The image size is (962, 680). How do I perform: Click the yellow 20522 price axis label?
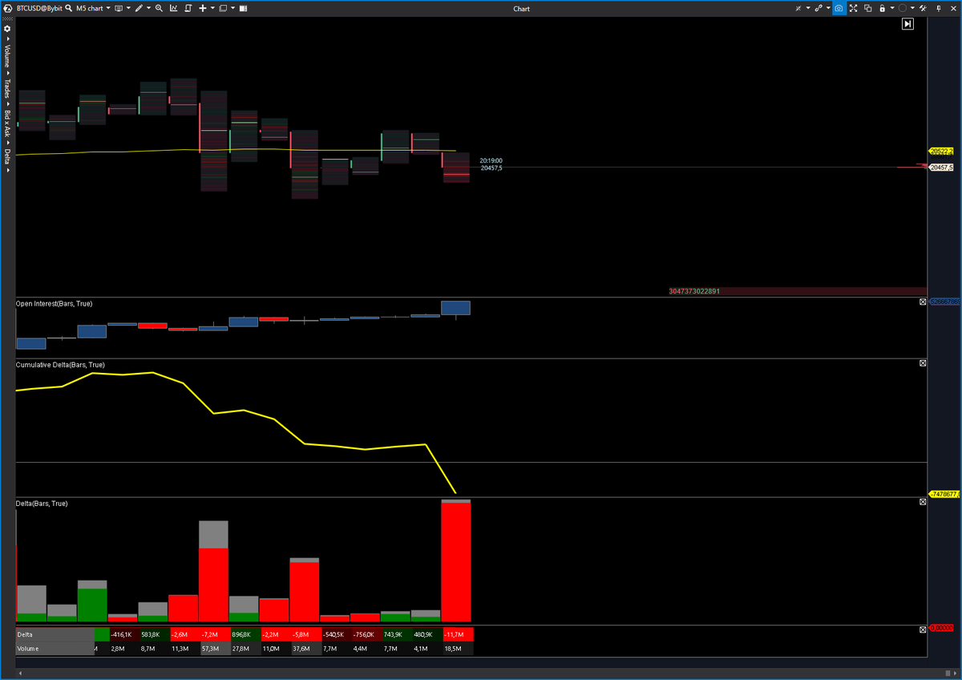tap(941, 151)
